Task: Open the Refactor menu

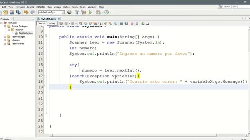Action: click(x=41, y=7)
